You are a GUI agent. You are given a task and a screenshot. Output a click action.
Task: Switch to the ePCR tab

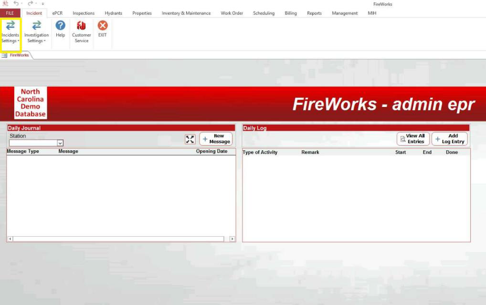57,13
